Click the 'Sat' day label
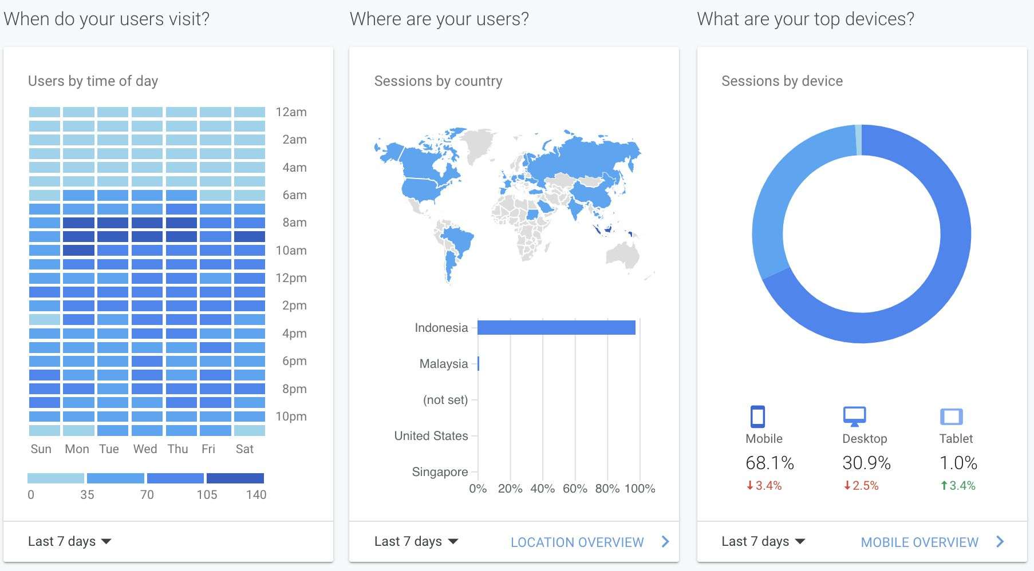 tap(244, 449)
